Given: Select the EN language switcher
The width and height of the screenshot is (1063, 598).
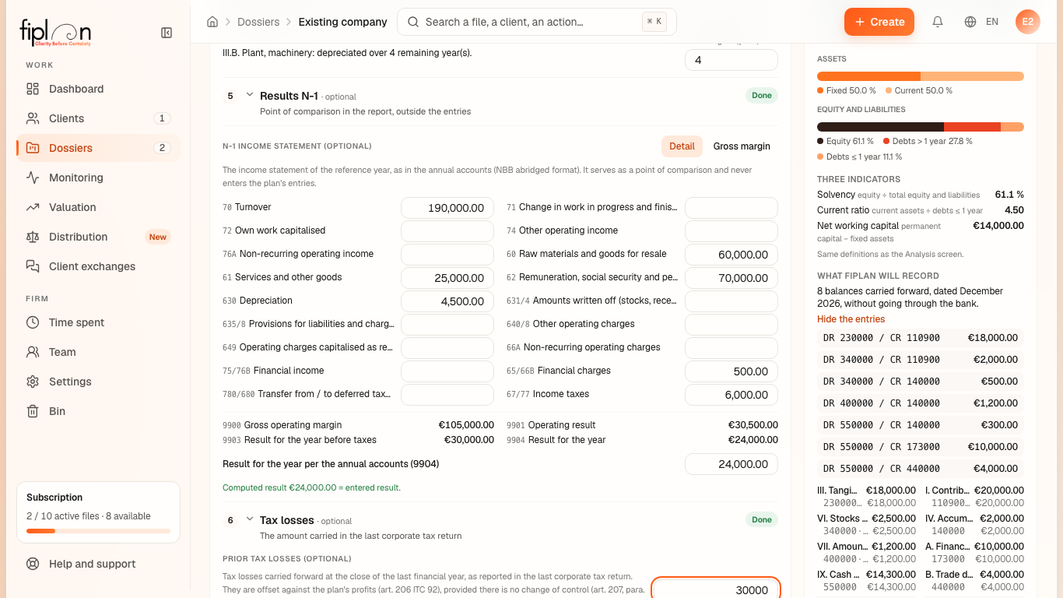Looking at the screenshot, I should point(992,22).
